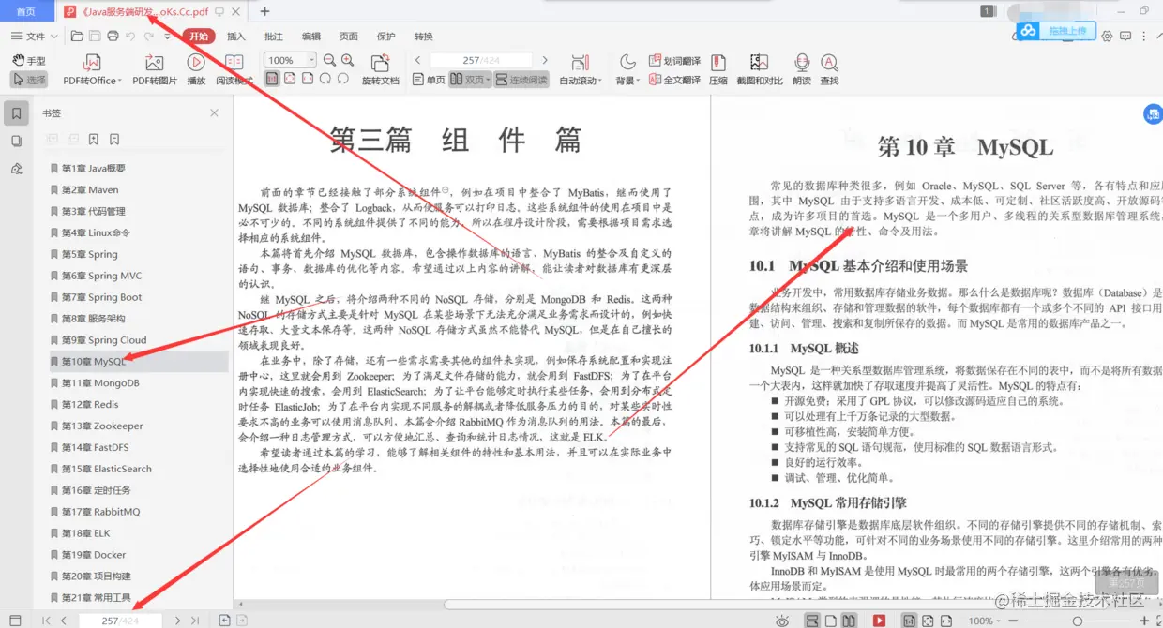
Task: Jump to last page in status bar
Action: pos(194,621)
